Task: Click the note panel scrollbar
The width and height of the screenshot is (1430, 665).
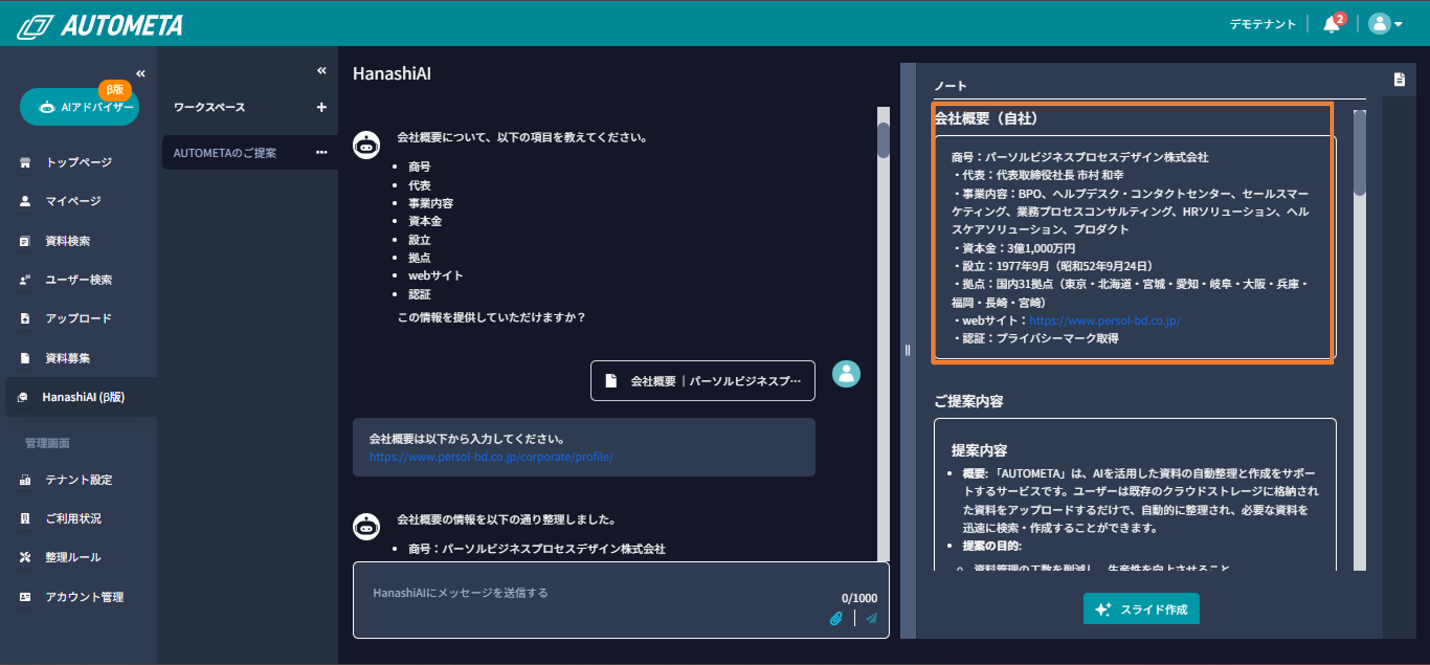Action: 1359,153
